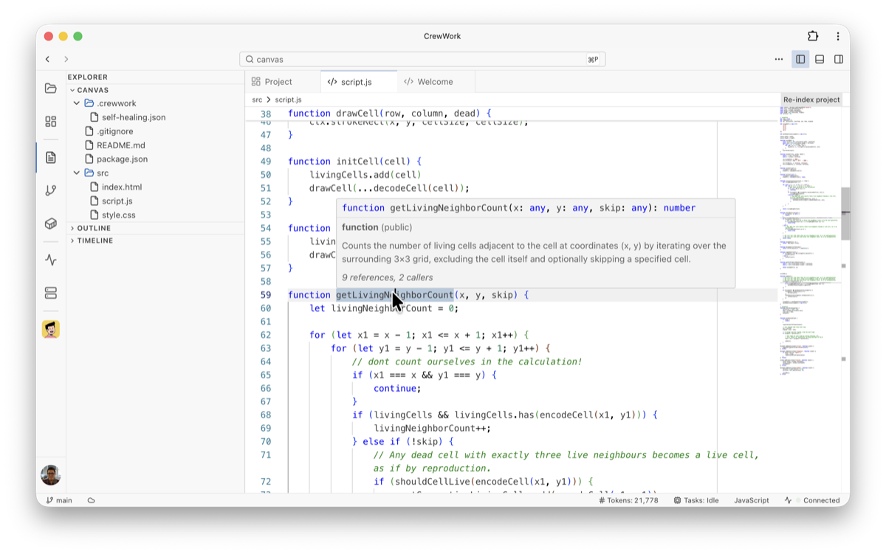Toggle the right sidebar panel visibility
Image resolution: width=886 pixels, height=554 pixels.
[839, 59]
